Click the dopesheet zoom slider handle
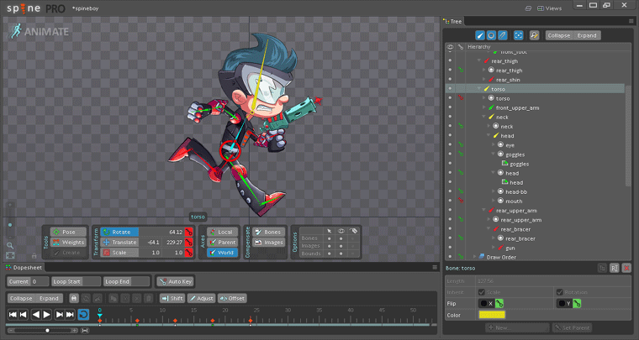Image resolution: width=639 pixels, height=340 pixels. pyautogui.click(x=47, y=331)
